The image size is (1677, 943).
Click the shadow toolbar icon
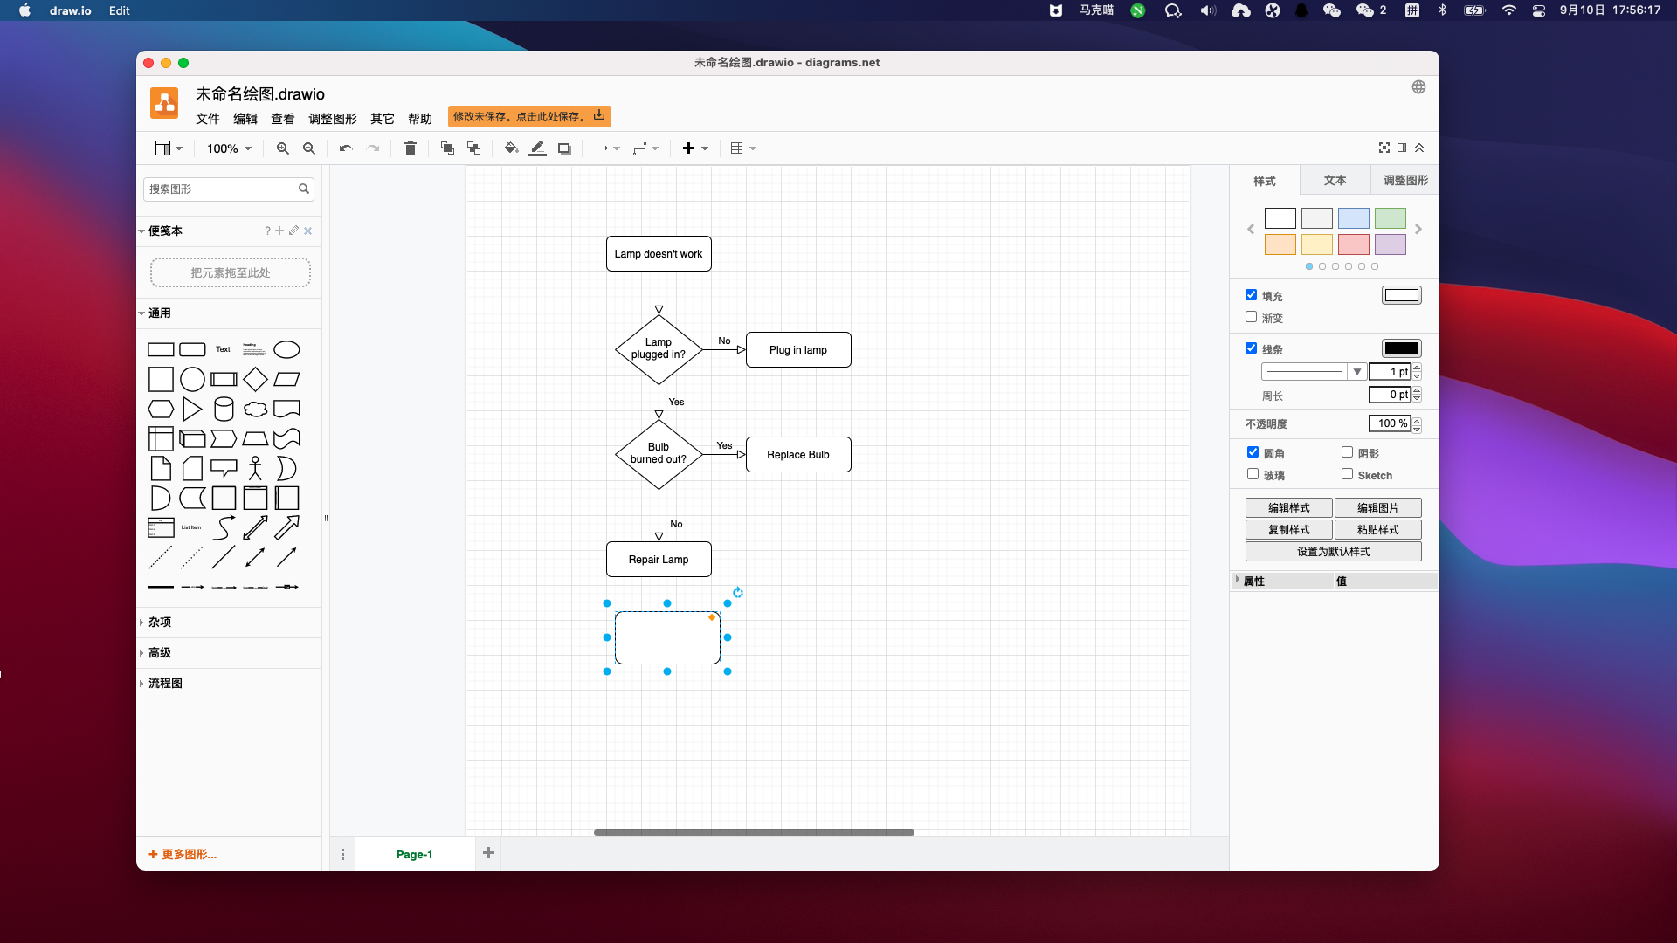564,148
